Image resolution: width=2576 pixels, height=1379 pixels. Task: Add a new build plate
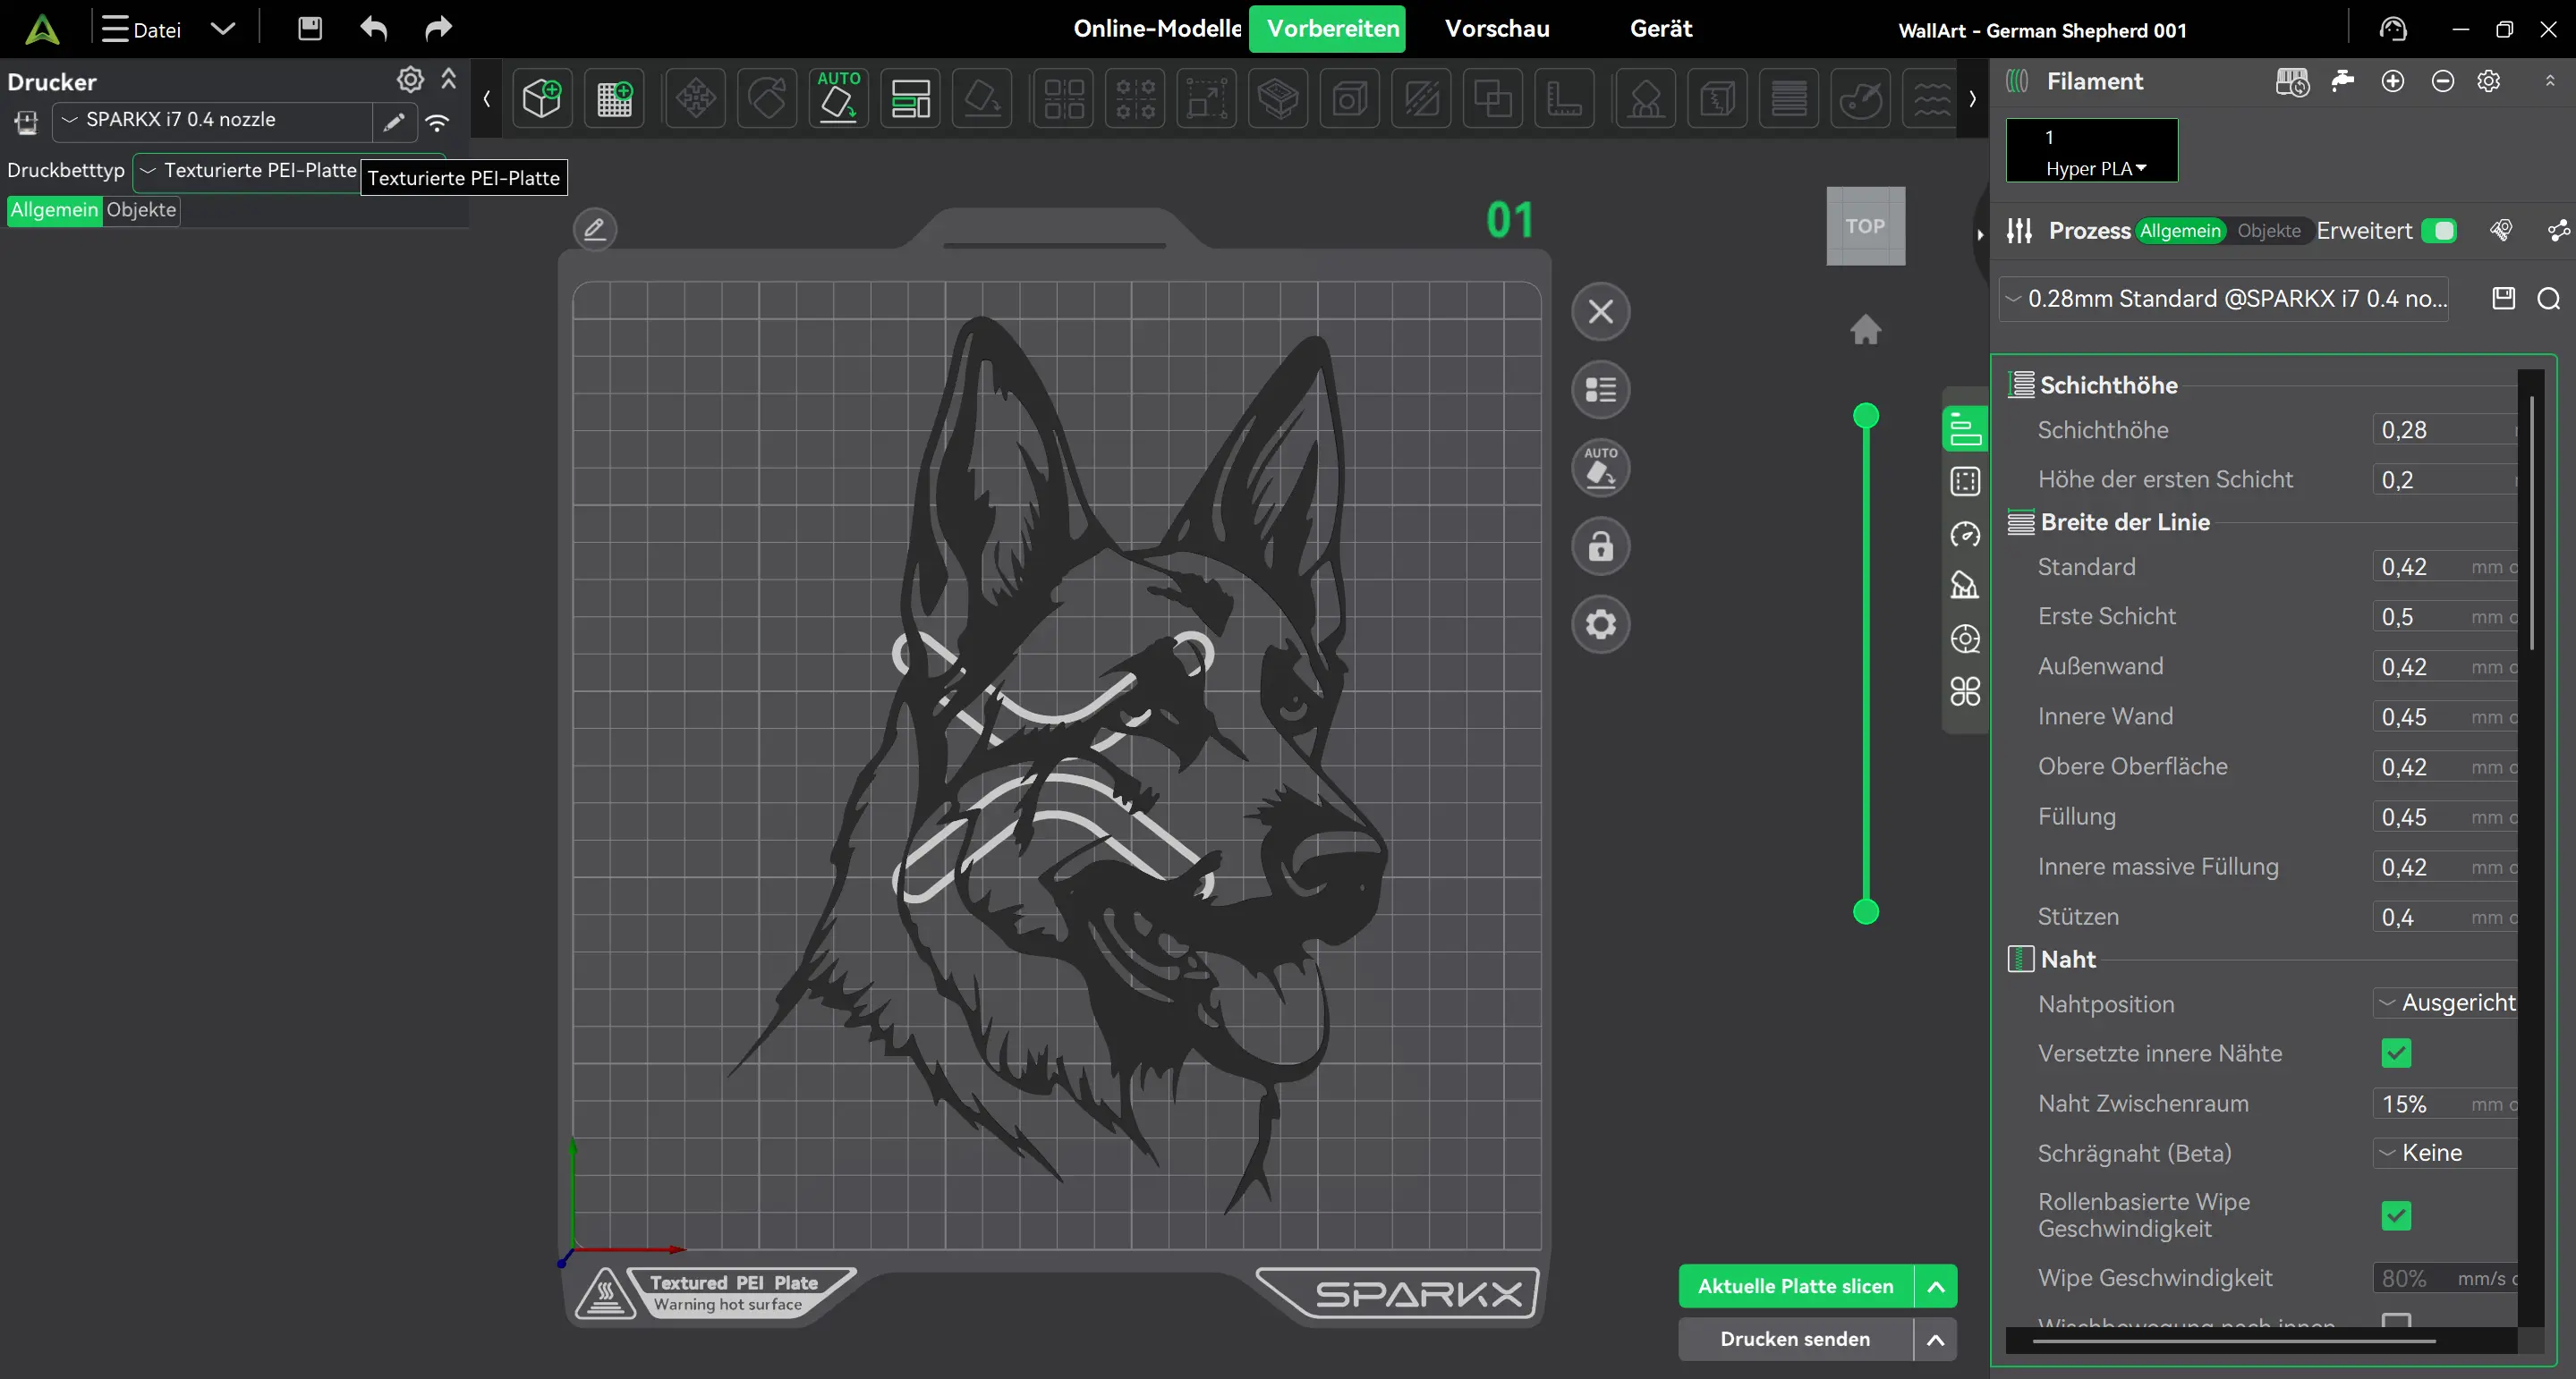tap(614, 98)
